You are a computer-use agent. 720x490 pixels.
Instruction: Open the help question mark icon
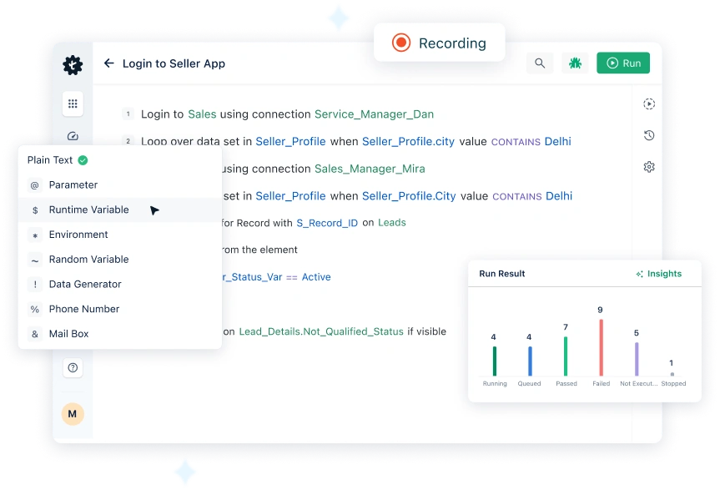click(x=73, y=367)
